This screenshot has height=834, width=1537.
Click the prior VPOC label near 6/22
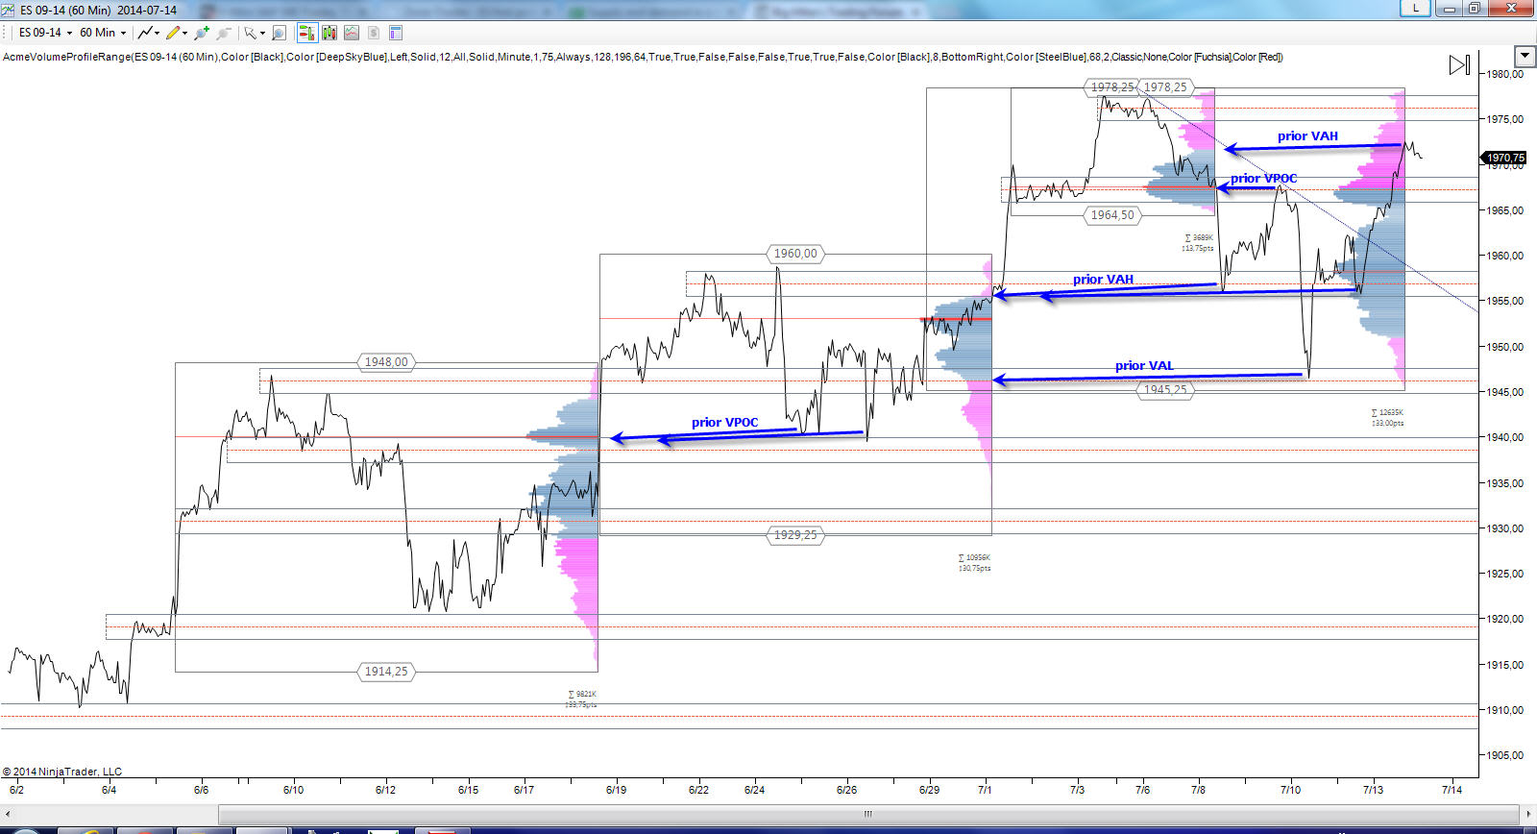tap(724, 423)
